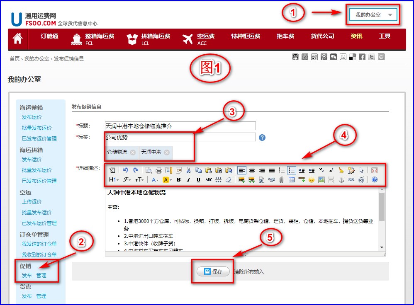Image resolution: width=414 pixels, height=305 pixels.
Task: Remove the 仓储物流 tag
Action: [x=132, y=152]
